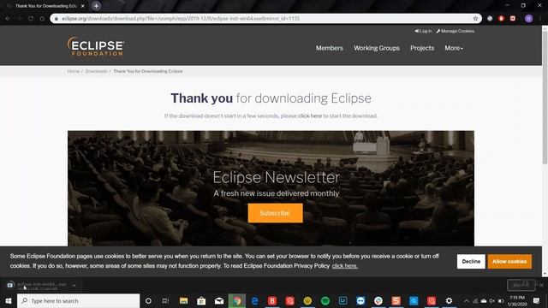Open the taskbar clock and date
This screenshot has height=308, width=548.
pos(517,300)
